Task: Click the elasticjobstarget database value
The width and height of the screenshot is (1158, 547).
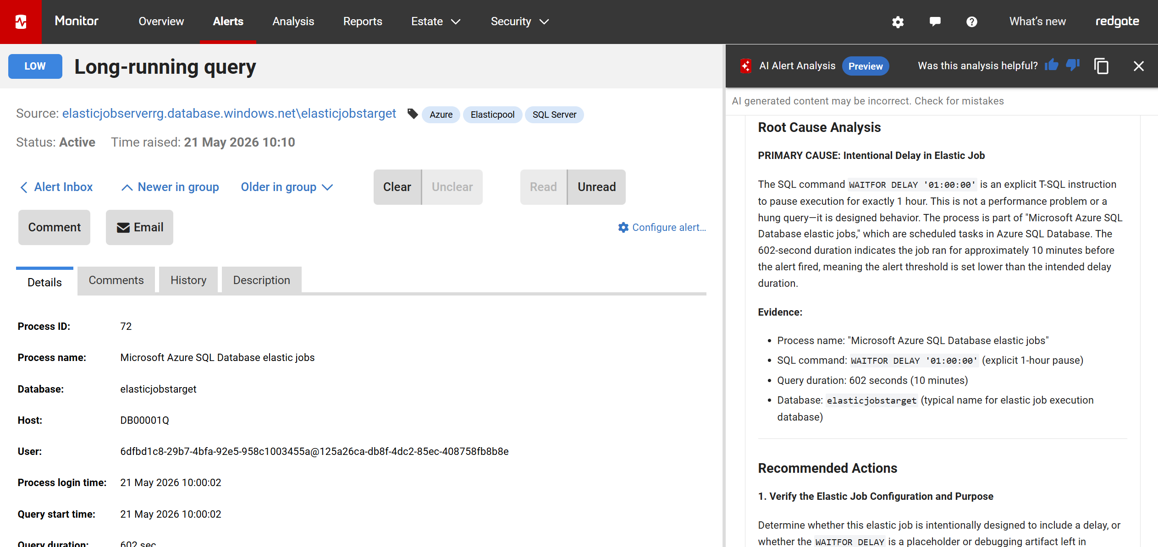Action: pyautogui.click(x=158, y=389)
